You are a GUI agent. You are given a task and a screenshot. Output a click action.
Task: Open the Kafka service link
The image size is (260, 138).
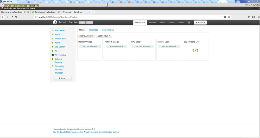57,43
